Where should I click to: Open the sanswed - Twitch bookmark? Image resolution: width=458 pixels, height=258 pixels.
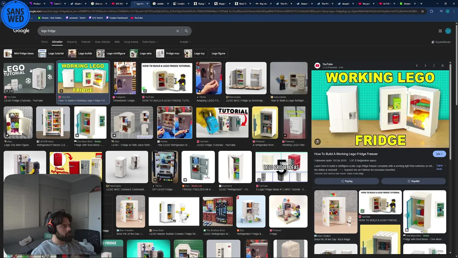(75, 18)
